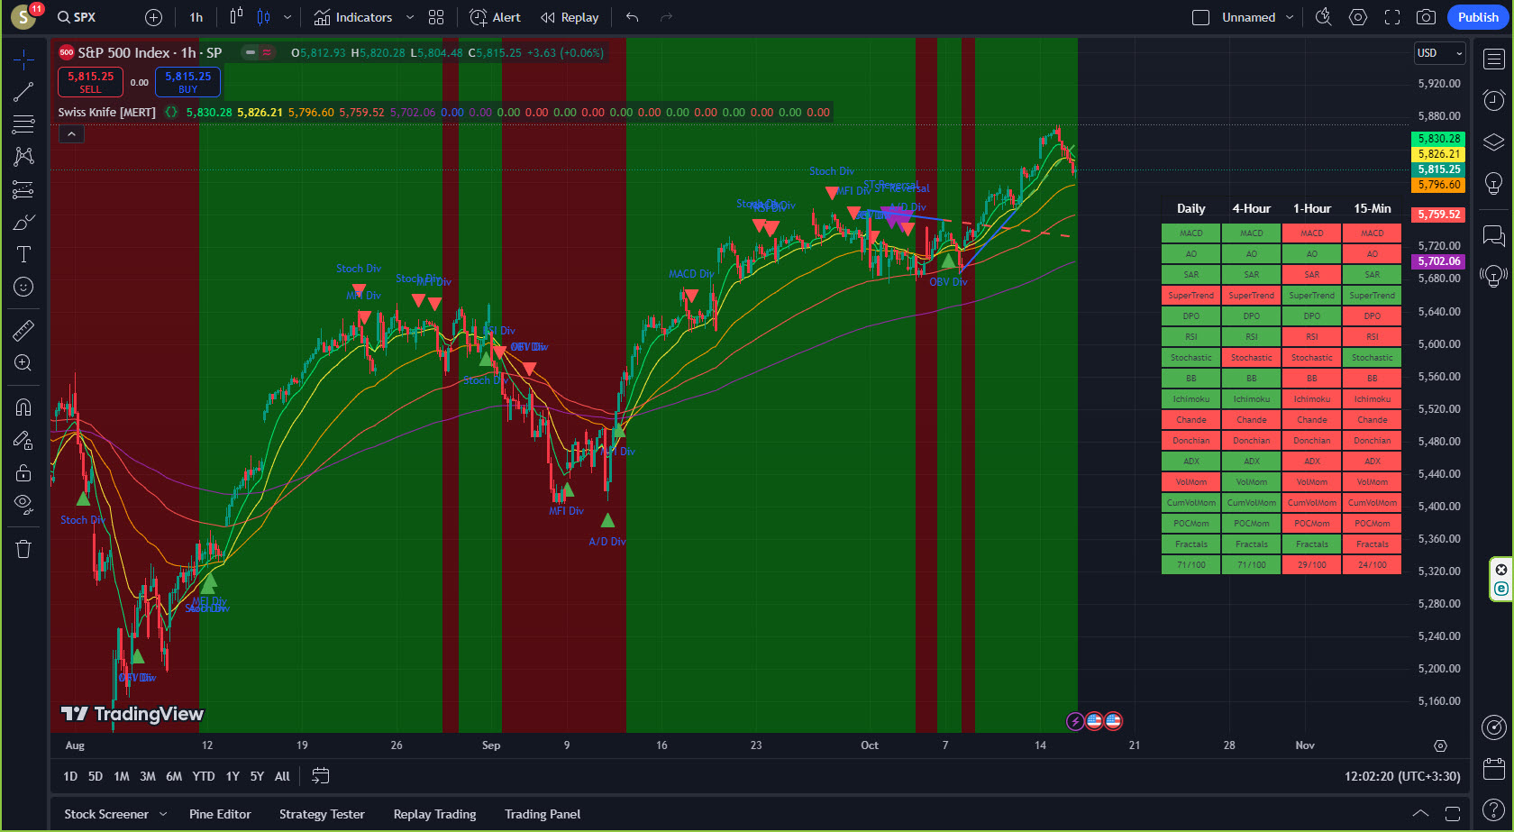Image resolution: width=1514 pixels, height=832 pixels.
Task: Maximize the bottom panel
Action: pos(1452,814)
